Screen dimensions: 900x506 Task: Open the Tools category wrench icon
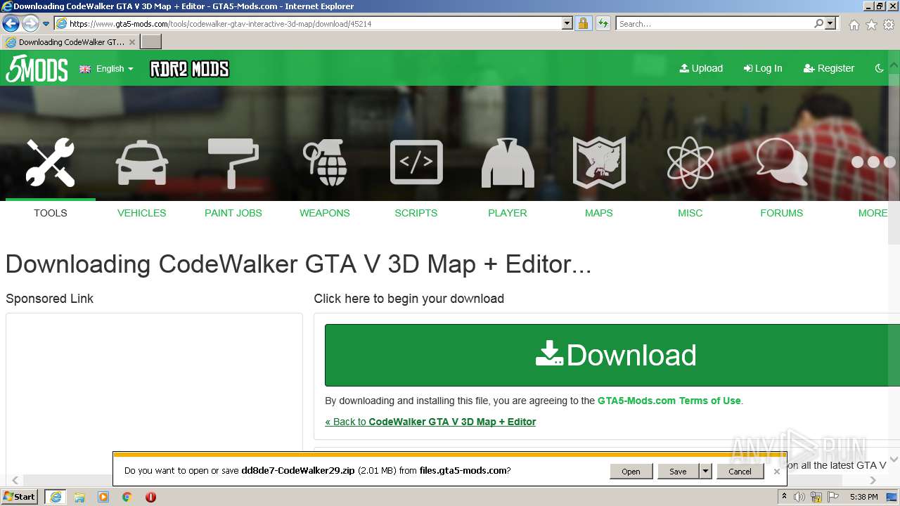point(51,162)
